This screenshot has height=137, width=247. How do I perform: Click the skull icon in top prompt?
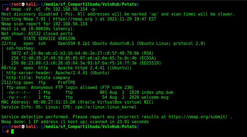[23, 4]
